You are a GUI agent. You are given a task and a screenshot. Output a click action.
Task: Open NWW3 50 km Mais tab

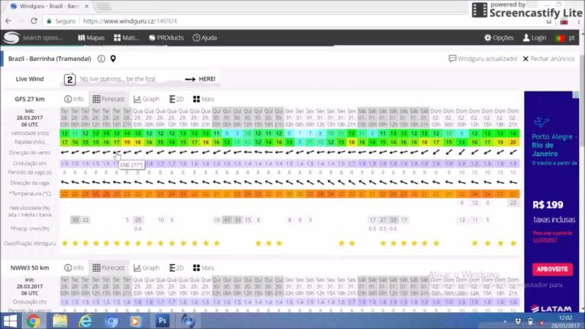[x=203, y=268]
